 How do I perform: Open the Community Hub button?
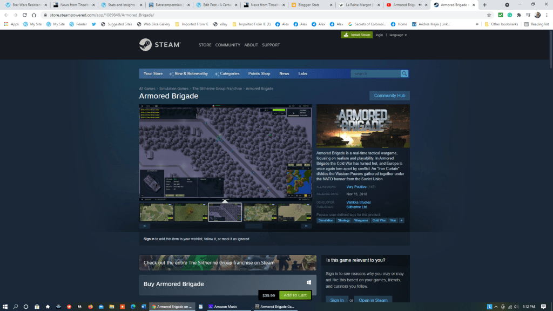point(389,96)
